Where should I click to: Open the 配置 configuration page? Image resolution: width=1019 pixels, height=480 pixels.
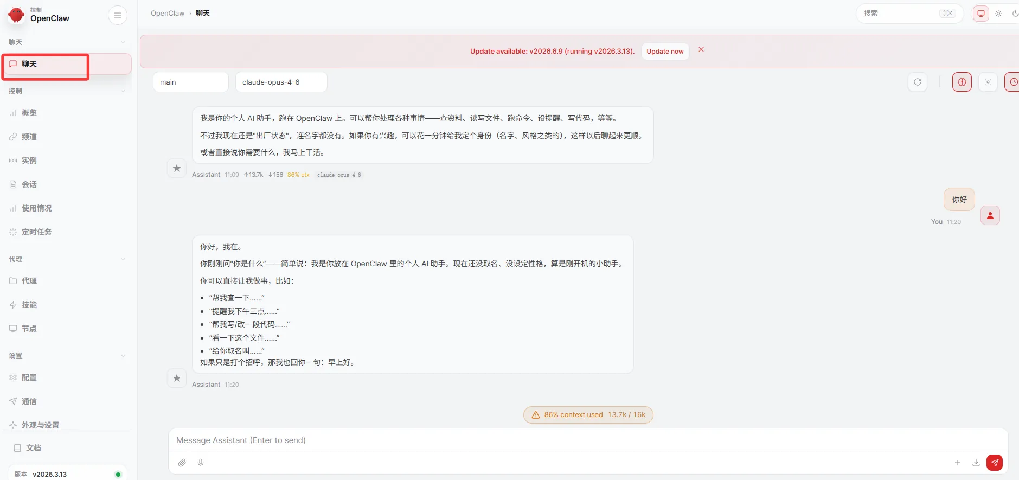tap(67, 377)
